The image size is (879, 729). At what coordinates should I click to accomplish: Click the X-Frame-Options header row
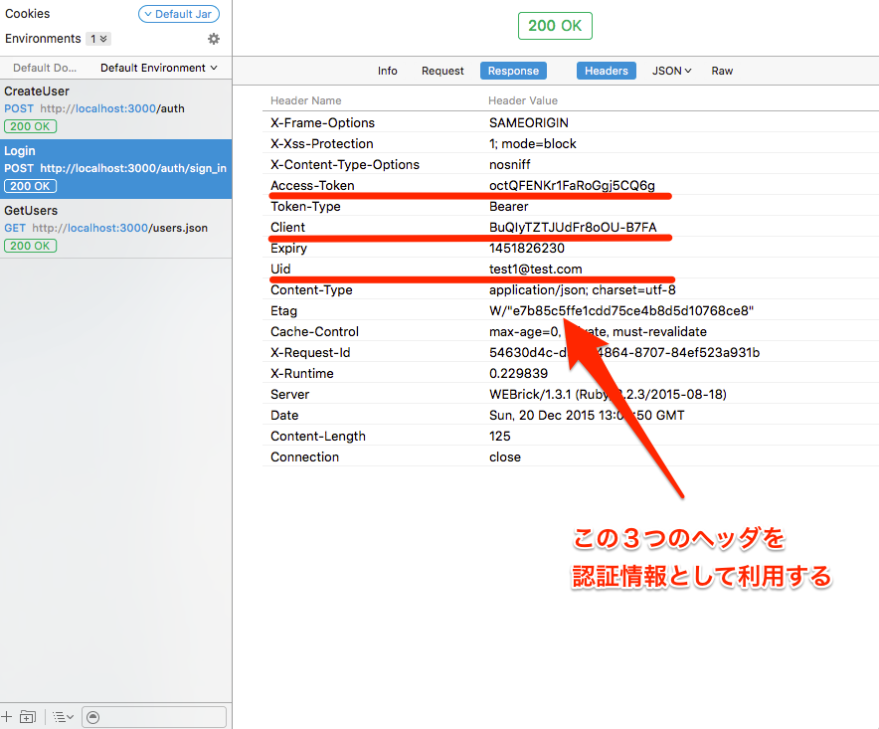point(570,122)
